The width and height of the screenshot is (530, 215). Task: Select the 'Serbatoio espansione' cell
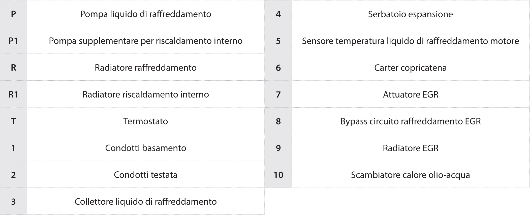[x=411, y=14]
